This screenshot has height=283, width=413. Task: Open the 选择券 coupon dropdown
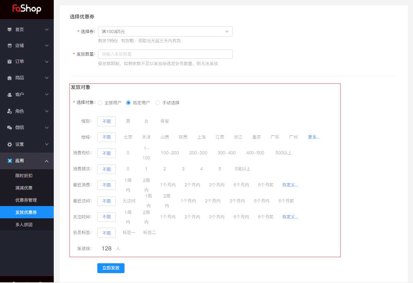coord(165,32)
